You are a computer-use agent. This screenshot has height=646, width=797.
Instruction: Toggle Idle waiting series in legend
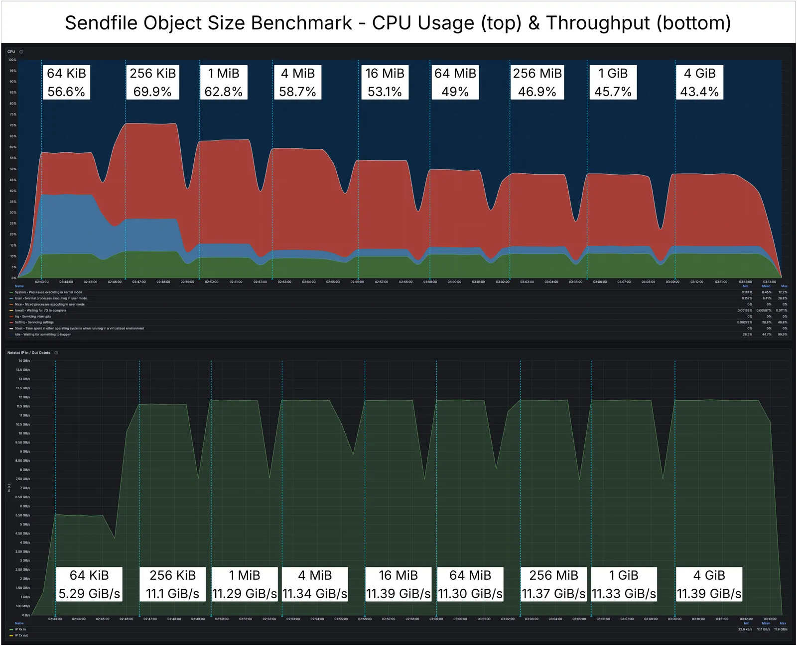point(43,334)
